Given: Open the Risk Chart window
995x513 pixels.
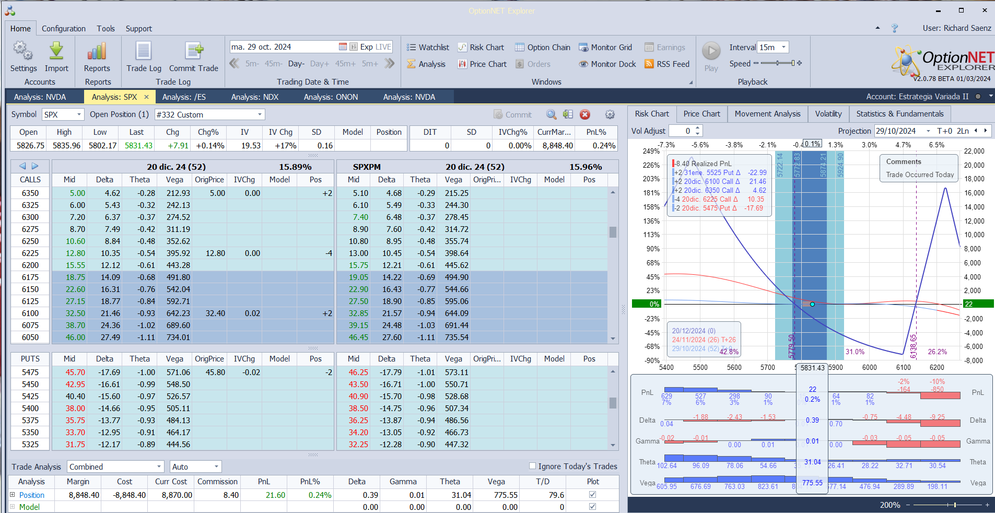Looking at the screenshot, I should (481, 48).
